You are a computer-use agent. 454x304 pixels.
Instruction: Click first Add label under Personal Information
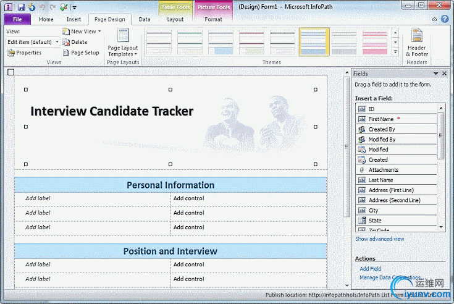tap(38, 198)
